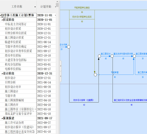Viewport: 147px width, 134px height.
Task: Select the node circle at 节能审查 start
Action: (95, 75)
